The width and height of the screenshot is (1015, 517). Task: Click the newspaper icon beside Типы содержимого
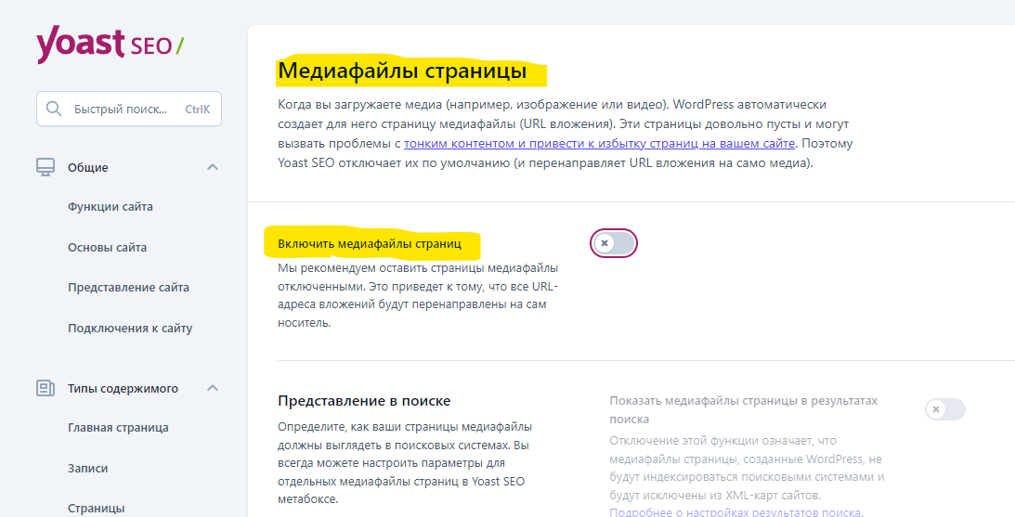pyautogui.click(x=46, y=388)
